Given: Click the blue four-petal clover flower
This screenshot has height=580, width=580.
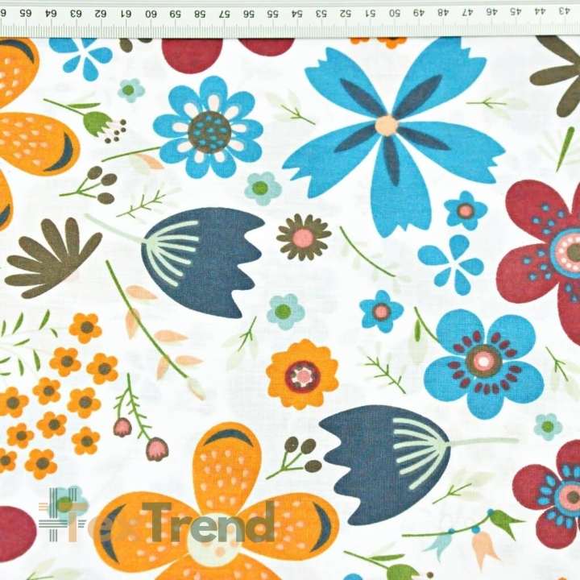Looking at the screenshot, I should pos(450,265).
